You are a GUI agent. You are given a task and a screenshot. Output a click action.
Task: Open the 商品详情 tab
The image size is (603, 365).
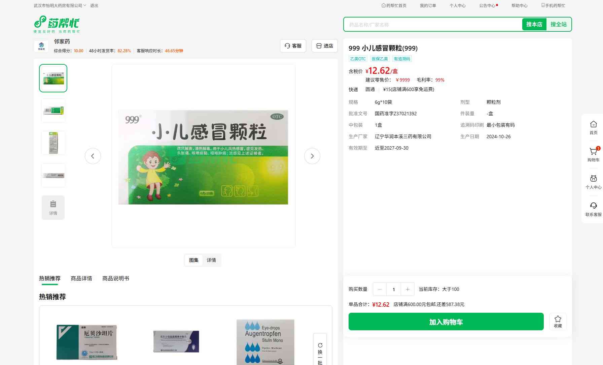pyautogui.click(x=81, y=278)
